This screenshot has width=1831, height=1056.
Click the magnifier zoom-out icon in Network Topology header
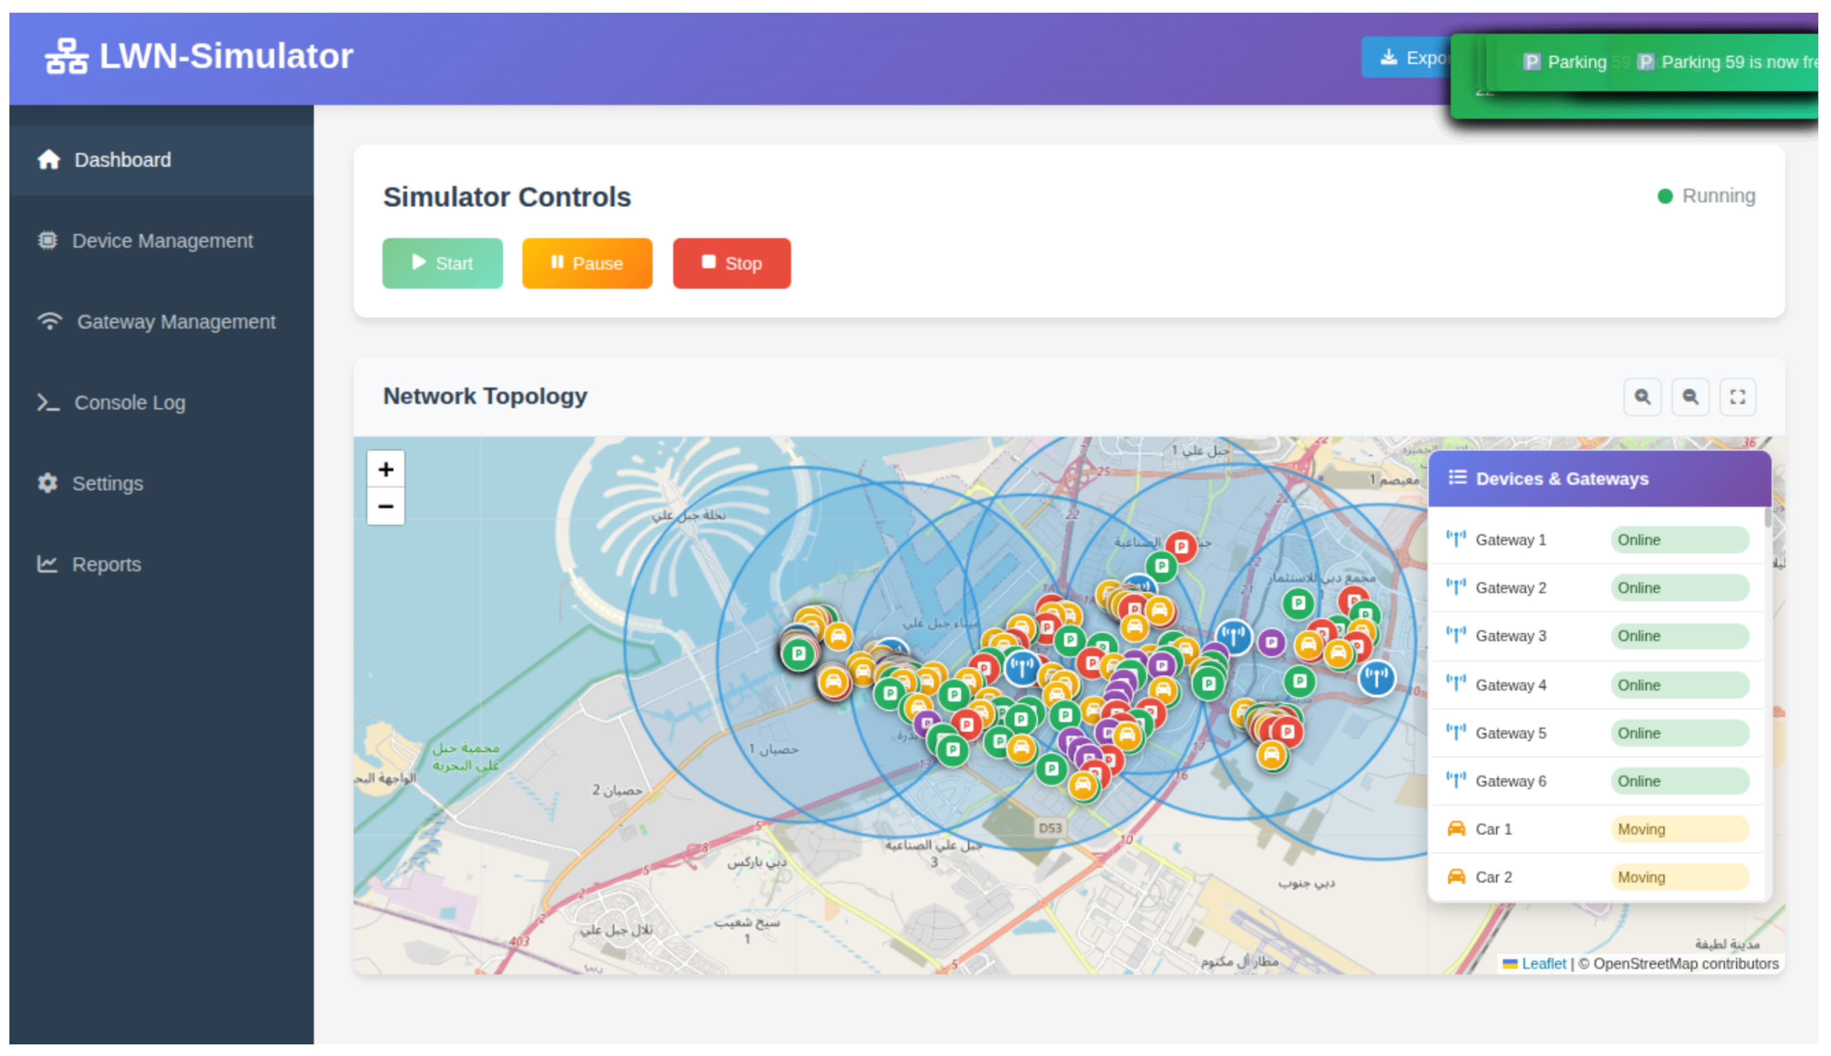(1690, 397)
